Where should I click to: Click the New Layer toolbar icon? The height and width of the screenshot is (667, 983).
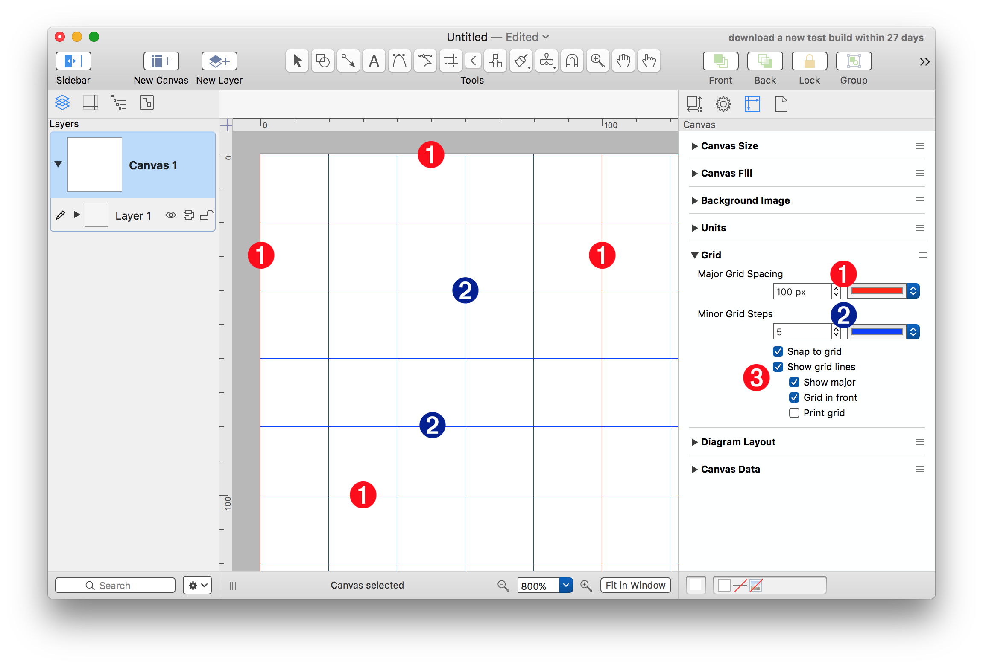(x=219, y=61)
